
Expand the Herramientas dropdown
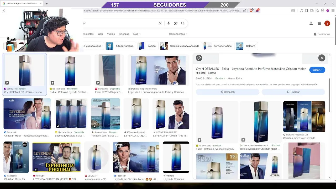[178, 34]
